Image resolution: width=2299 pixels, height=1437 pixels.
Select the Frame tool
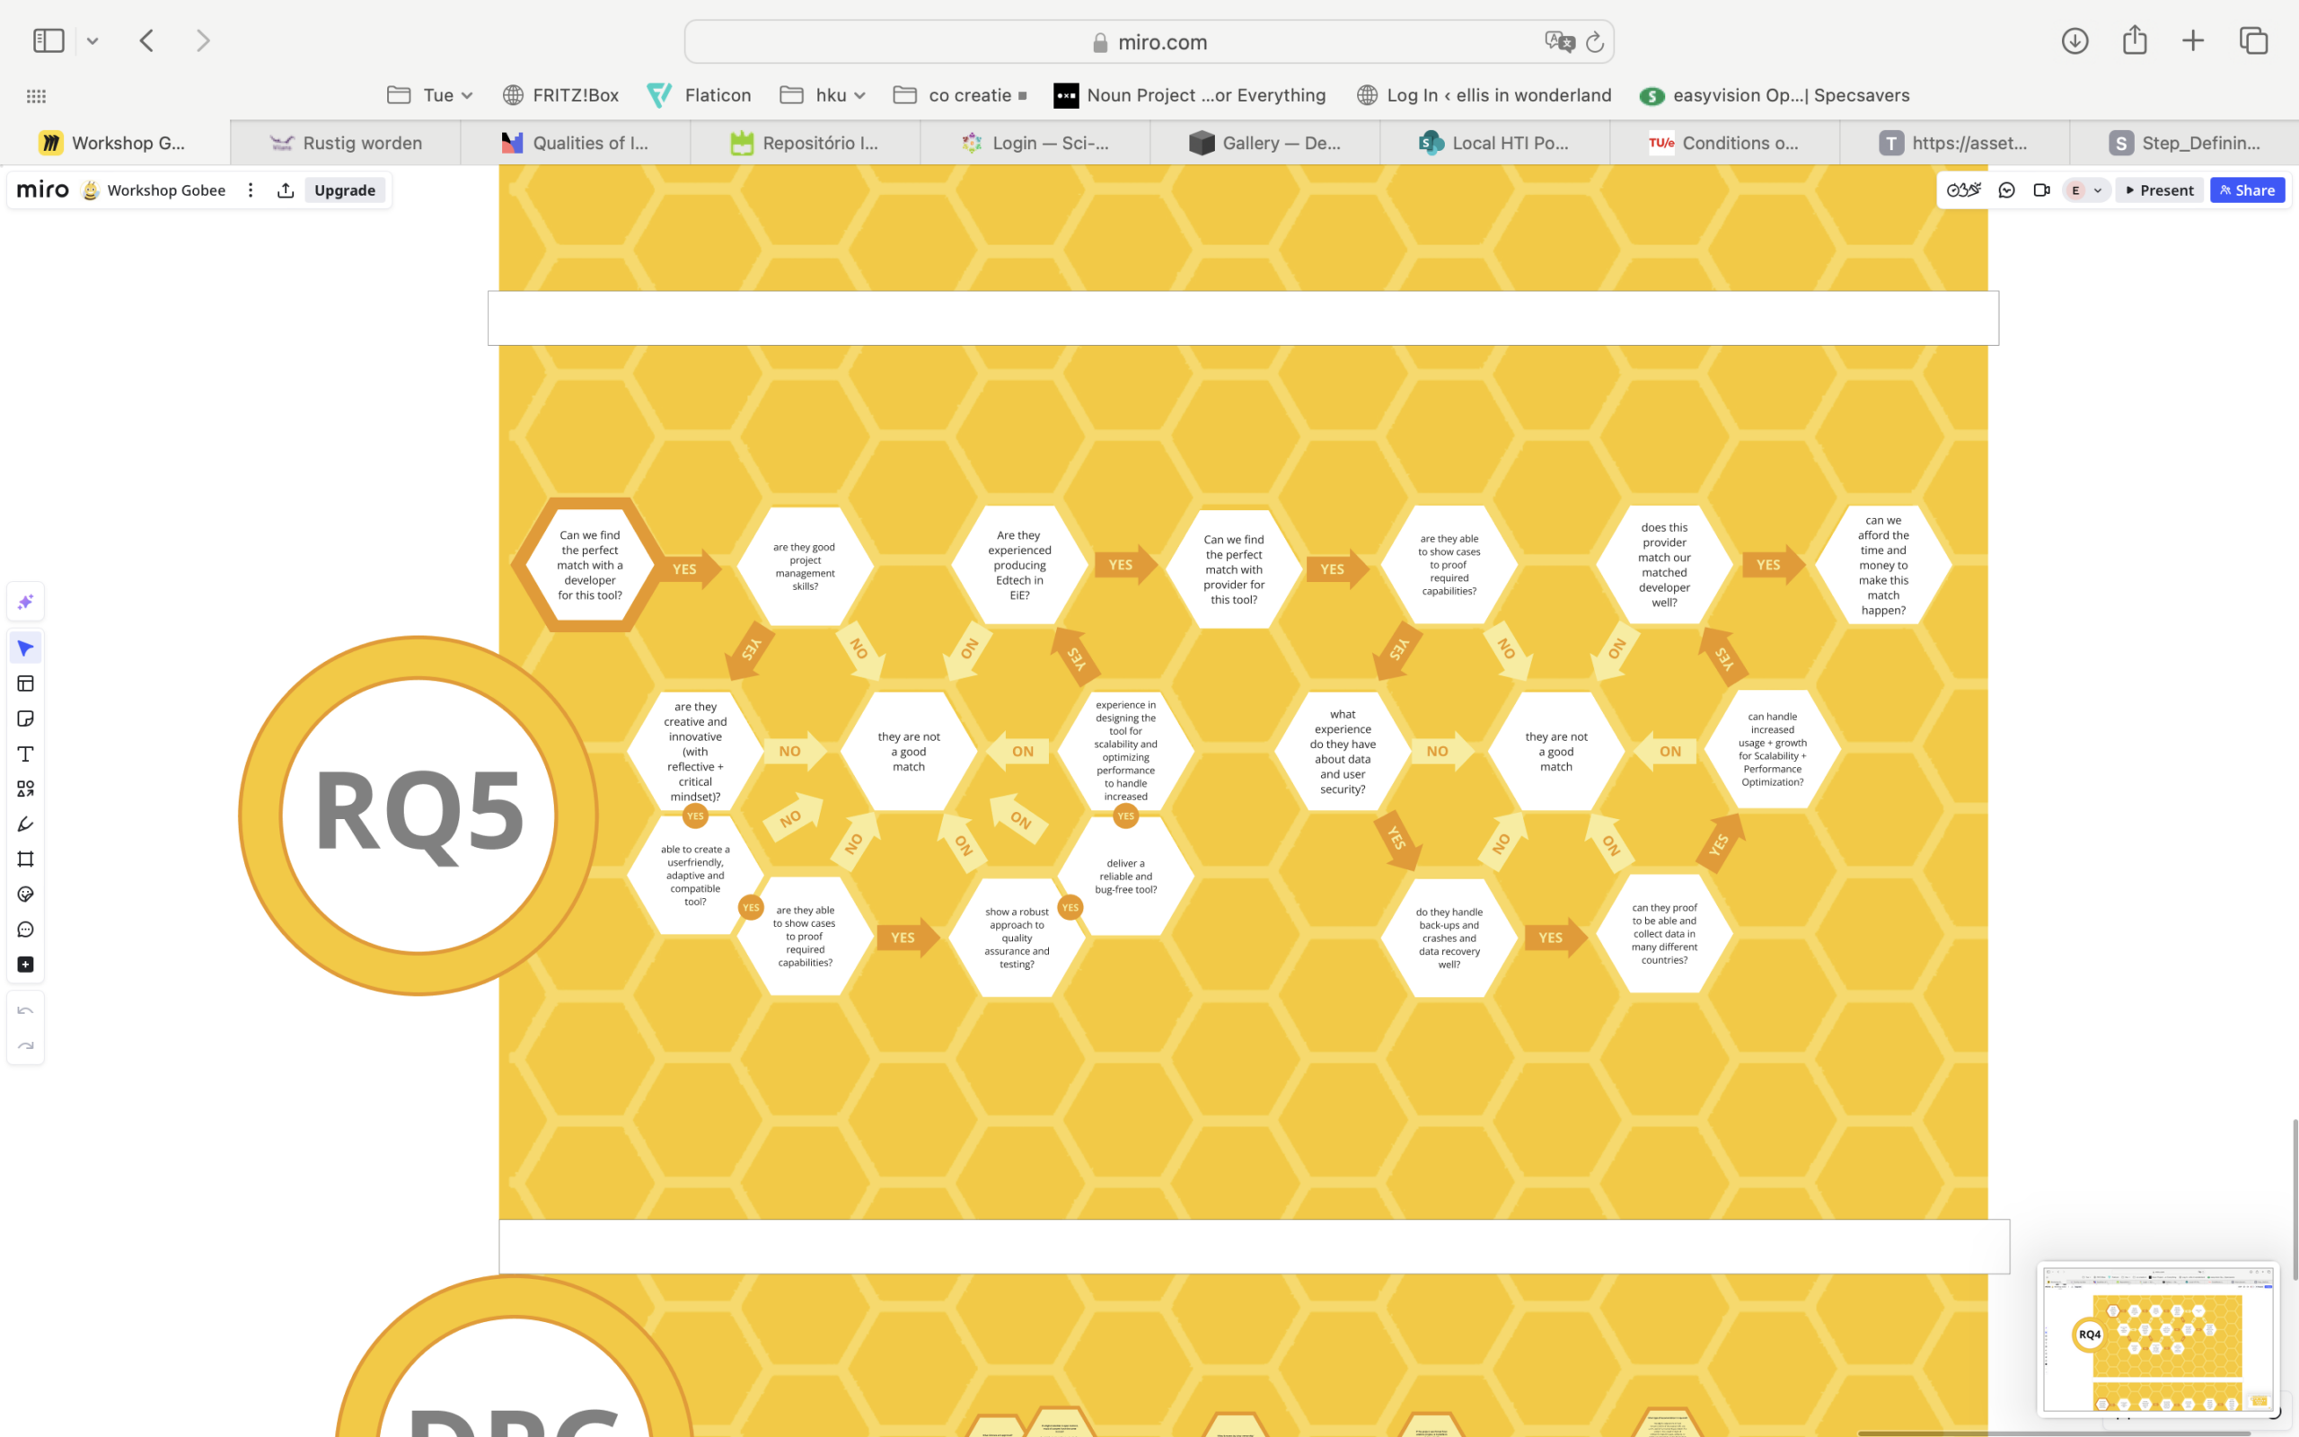click(x=26, y=860)
